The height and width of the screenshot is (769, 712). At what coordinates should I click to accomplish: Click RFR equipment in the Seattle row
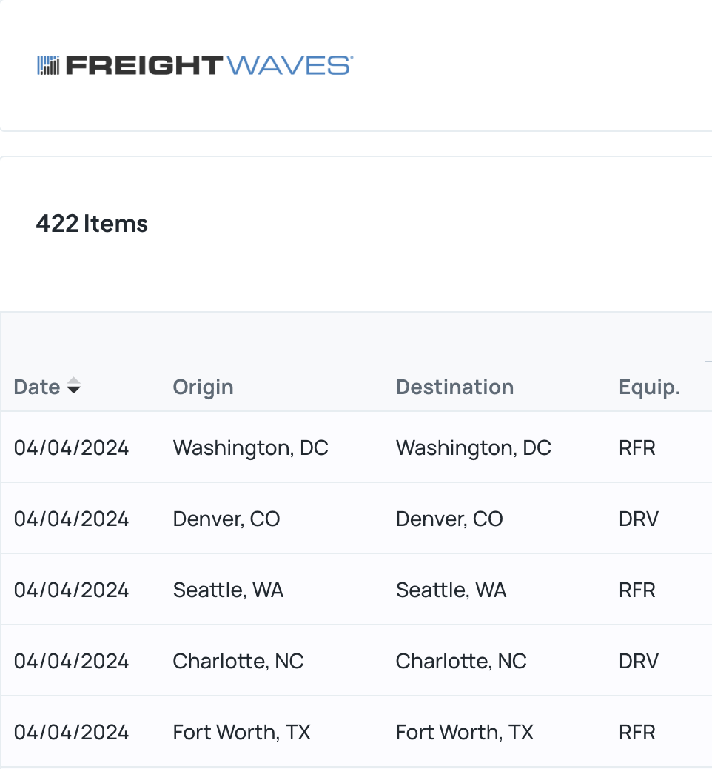[x=637, y=590]
